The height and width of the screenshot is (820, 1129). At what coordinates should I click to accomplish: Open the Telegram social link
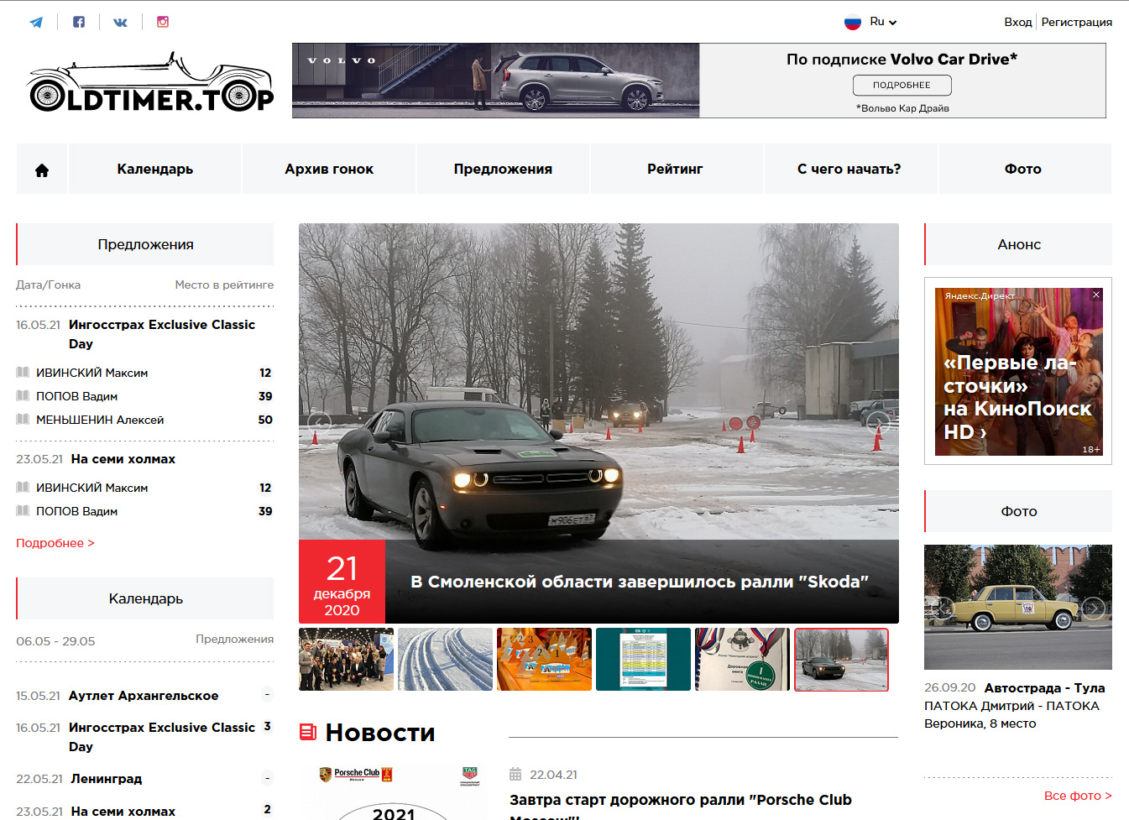(36, 23)
